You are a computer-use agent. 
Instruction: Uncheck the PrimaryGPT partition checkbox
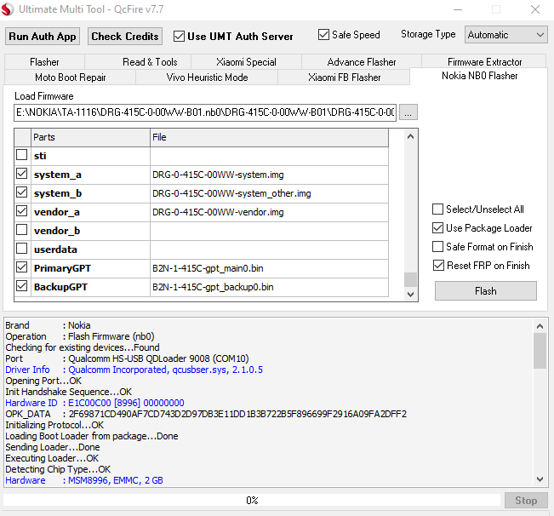(x=22, y=267)
